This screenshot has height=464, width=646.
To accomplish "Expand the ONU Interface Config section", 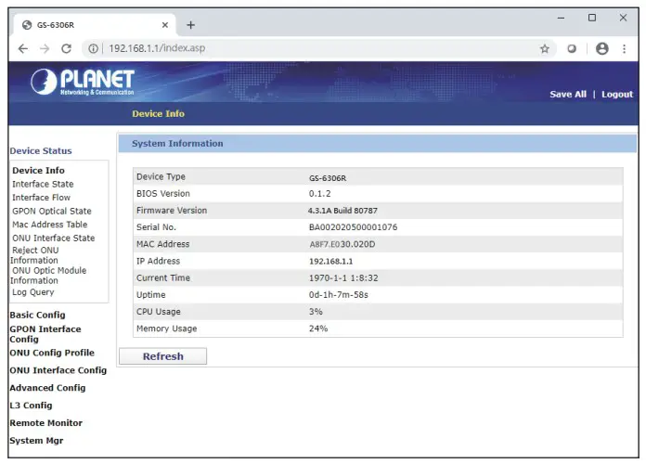I will tap(58, 370).
